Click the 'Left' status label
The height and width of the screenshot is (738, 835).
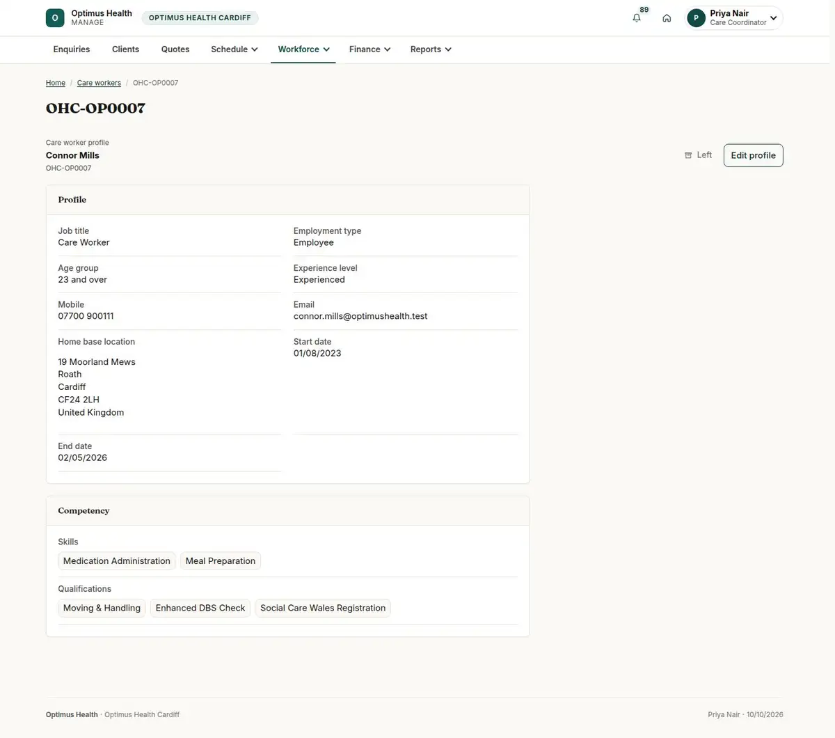pos(704,155)
